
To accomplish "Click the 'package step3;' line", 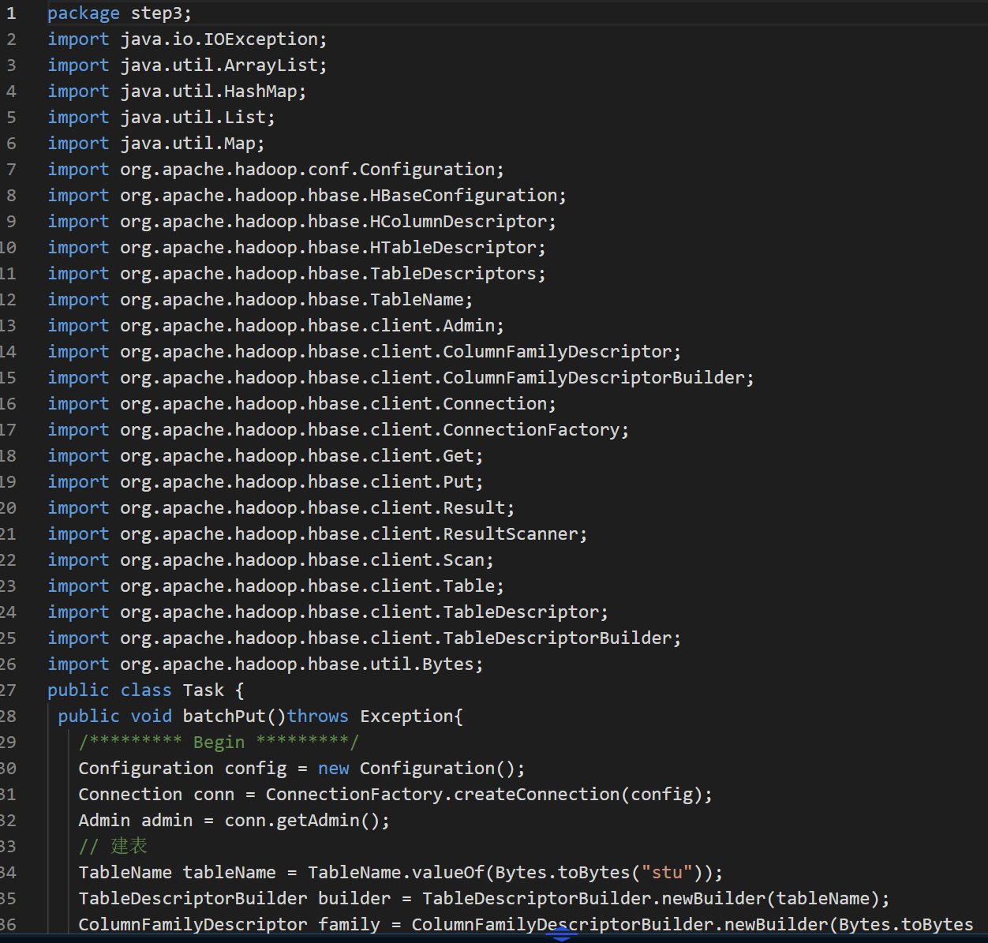I will [x=119, y=13].
